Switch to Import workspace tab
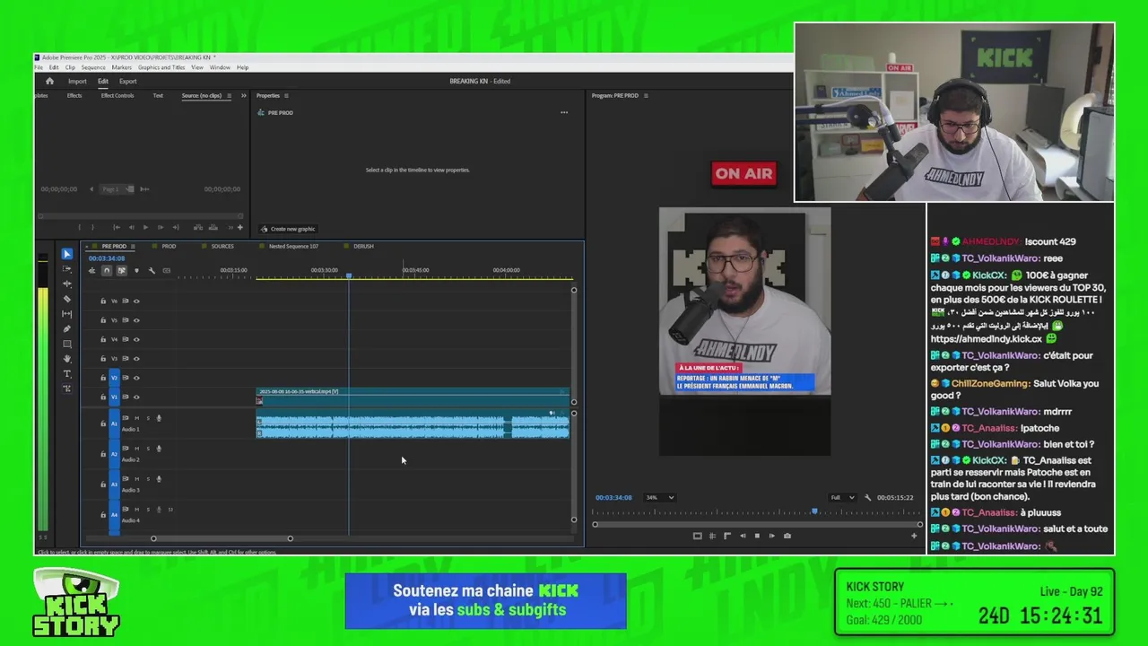 (x=77, y=81)
